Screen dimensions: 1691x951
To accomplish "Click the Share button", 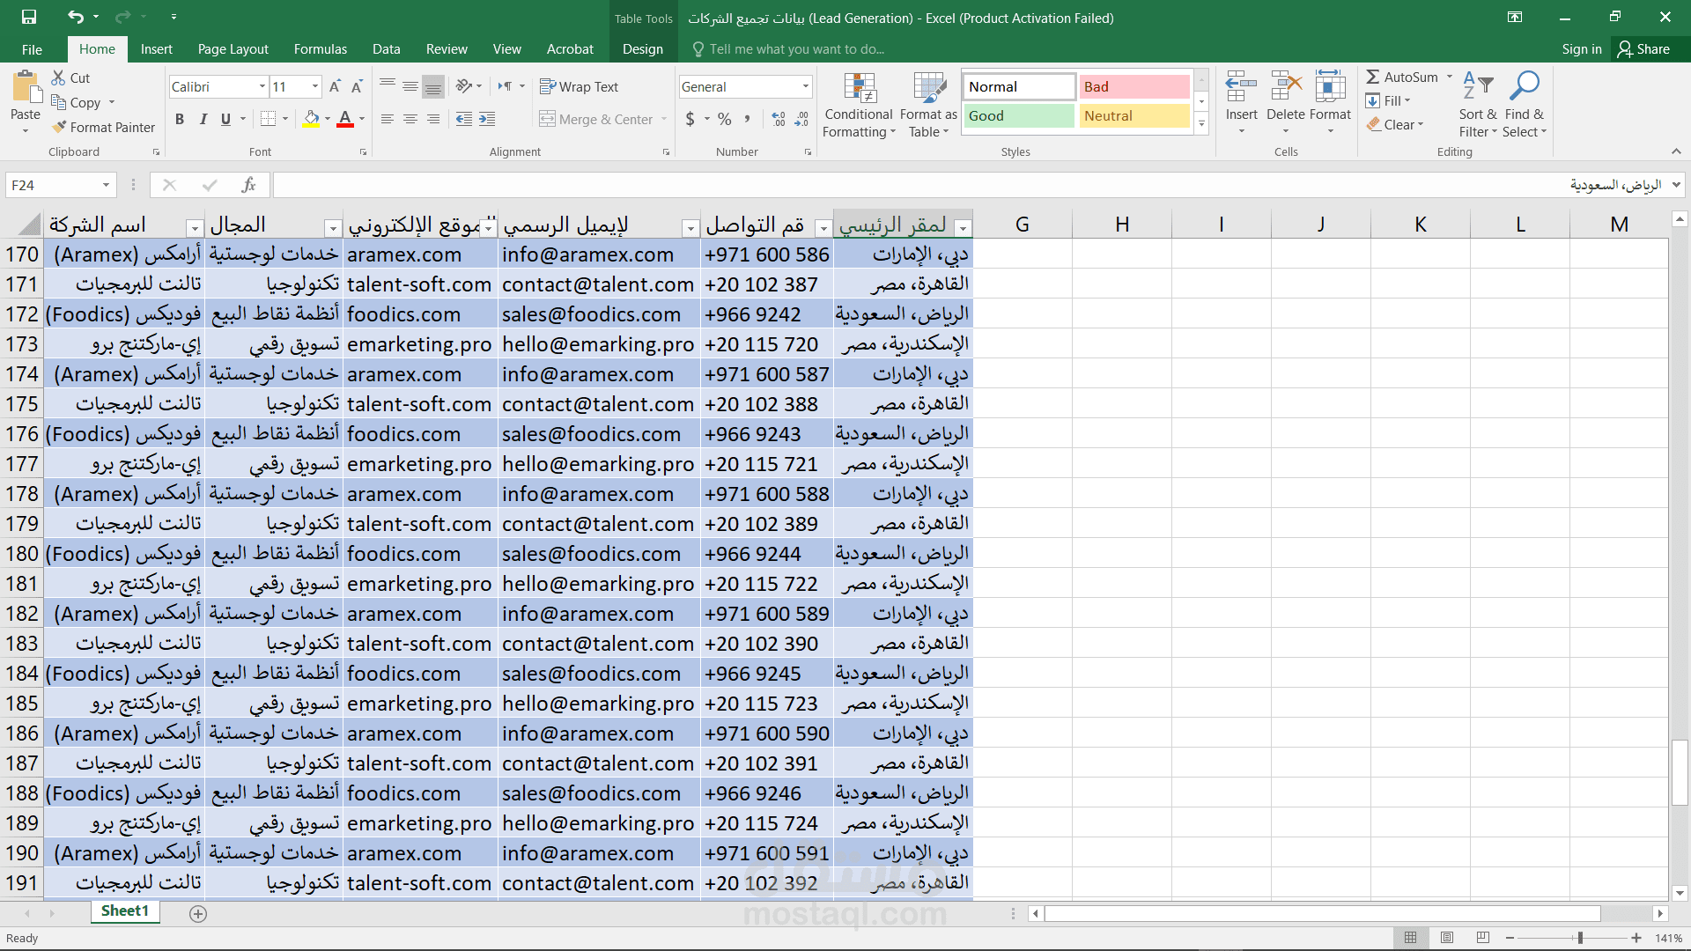I will click(x=1643, y=49).
